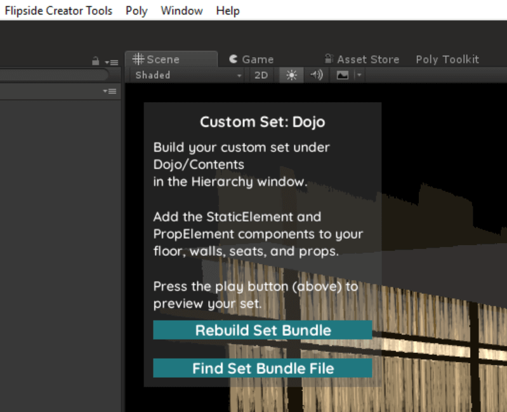Screen dimensions: 507x412
Task: Open the Poly menu
Action: (x=136, y=11)
